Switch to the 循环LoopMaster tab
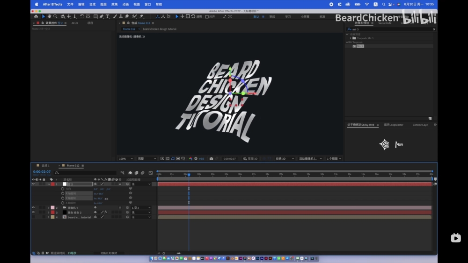Viewport: 468px width, 263px height. click(394, 125)
